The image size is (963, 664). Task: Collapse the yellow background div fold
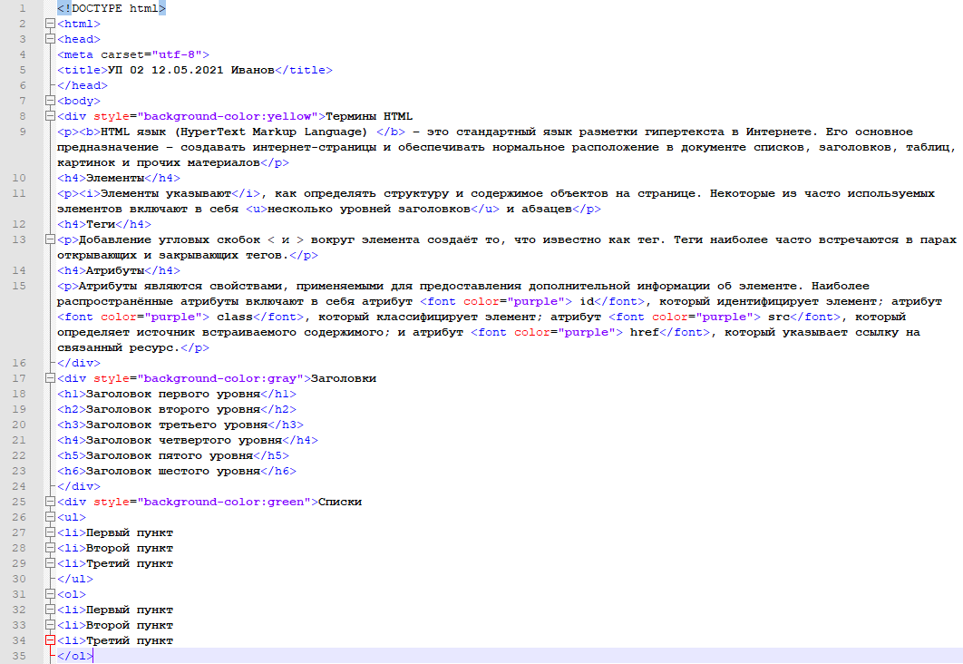click(51, 116)
